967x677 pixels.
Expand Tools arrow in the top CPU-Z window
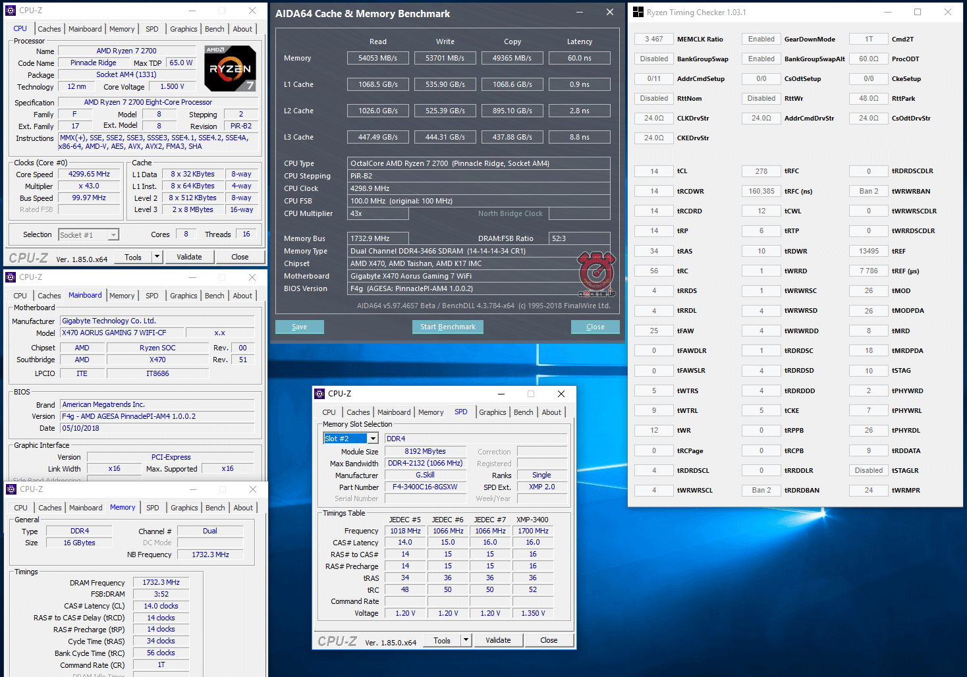click(x=157, y=257)
